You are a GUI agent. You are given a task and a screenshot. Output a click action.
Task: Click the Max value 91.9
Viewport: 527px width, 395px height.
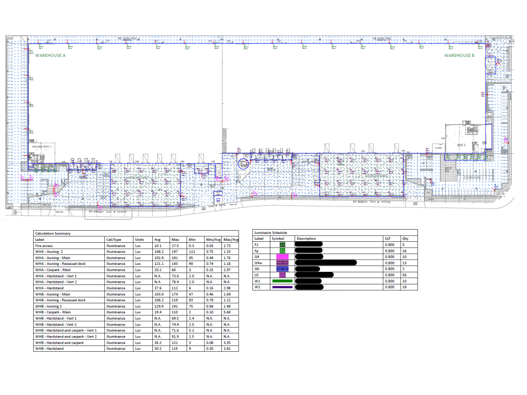(x=175, y=337)
